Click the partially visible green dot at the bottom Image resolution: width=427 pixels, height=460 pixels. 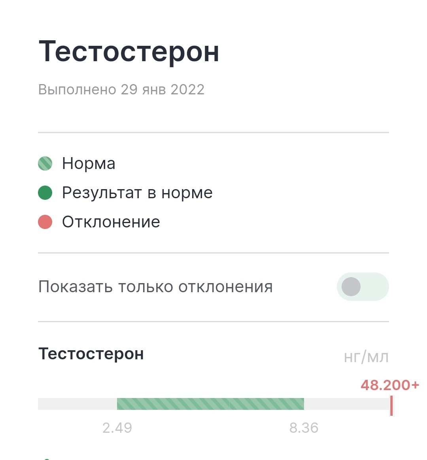[47, 459]
